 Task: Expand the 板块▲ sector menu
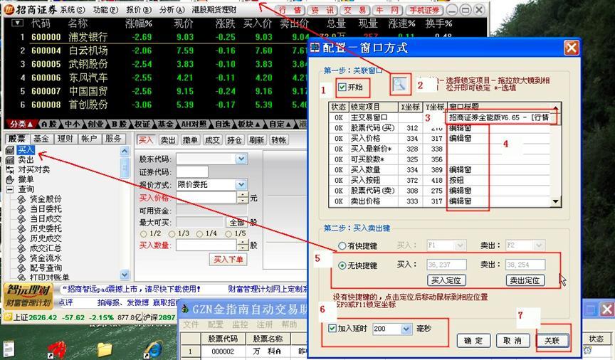tap(249, 124)
